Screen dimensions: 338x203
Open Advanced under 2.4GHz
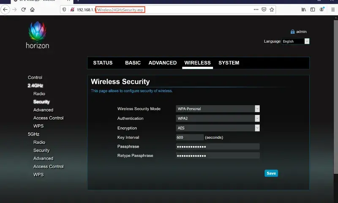44,110
